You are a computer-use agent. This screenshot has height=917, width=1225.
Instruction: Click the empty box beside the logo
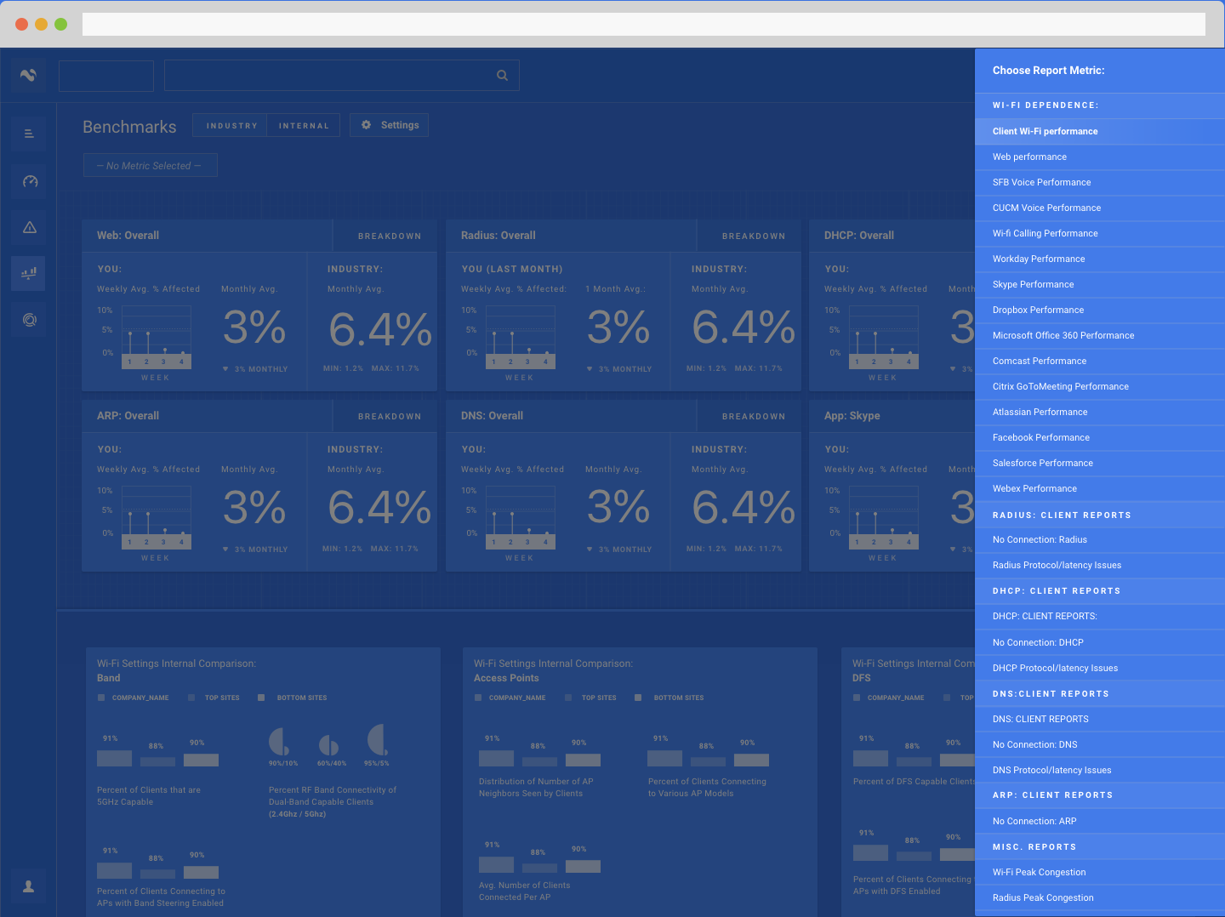click(x=106, y=76)
